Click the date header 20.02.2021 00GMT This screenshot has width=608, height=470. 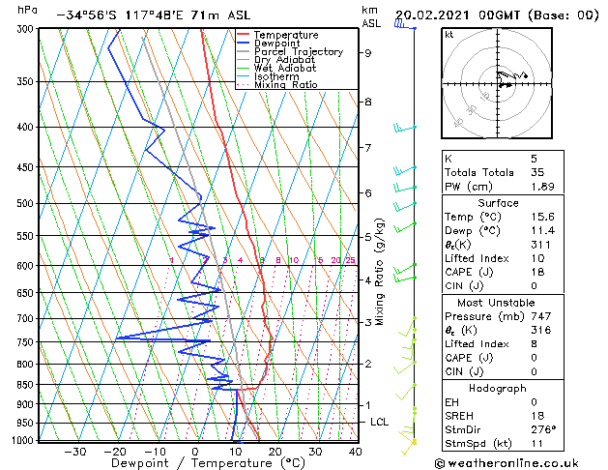click(x=457, y=15)
